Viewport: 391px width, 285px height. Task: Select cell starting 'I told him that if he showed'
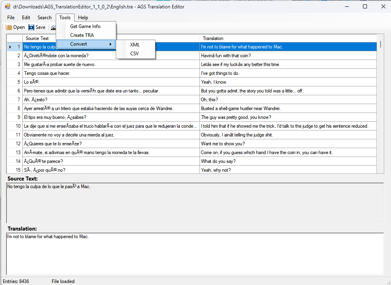click(288, 126)
